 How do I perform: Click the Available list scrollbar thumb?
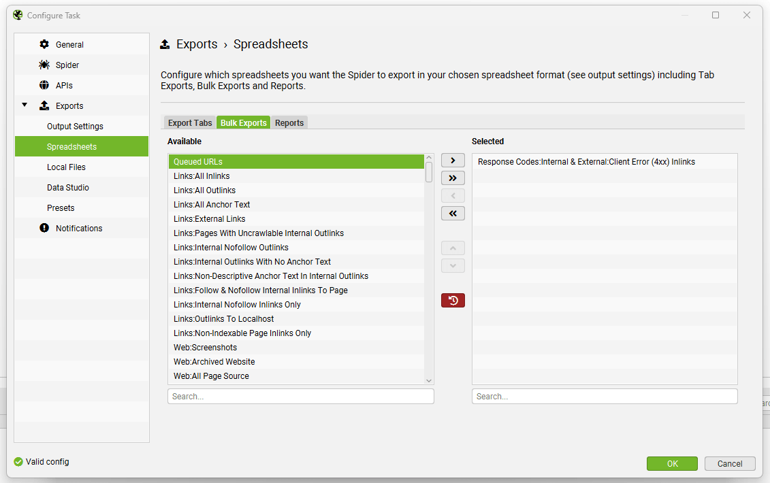point(429,172)
